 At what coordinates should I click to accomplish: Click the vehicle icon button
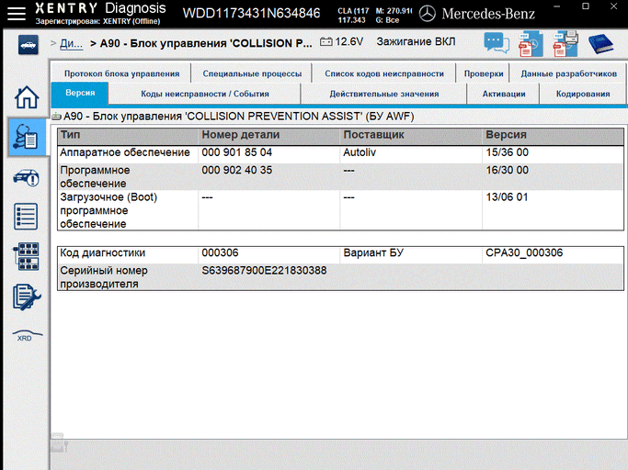[x=28, y=44]
